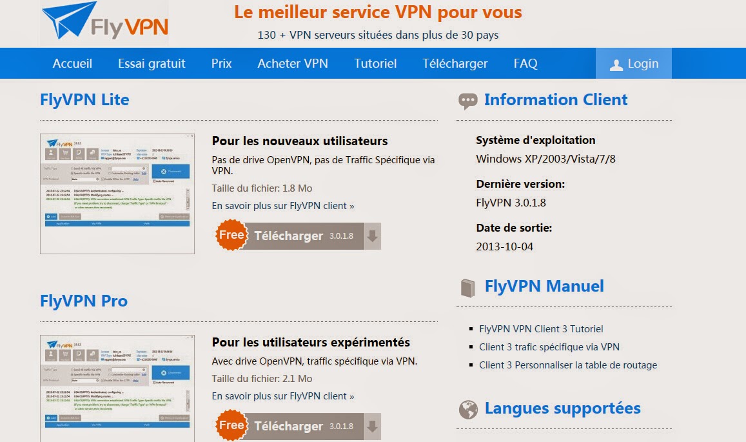The height and width of the screenshot is (442, 746).
Task: Open 'En savoir plus' link under FlyVPN Pro
Action: [283, 396]
